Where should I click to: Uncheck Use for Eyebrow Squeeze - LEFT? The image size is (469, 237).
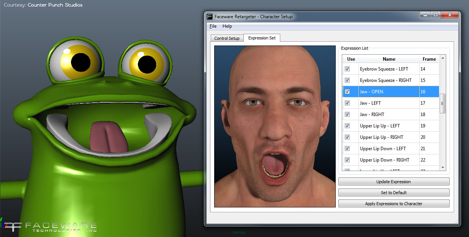click(347, 69)
